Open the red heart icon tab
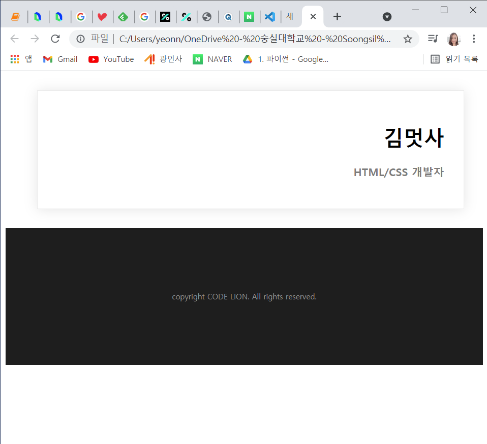The image size is (487, 444). click(x=102, y=17)
